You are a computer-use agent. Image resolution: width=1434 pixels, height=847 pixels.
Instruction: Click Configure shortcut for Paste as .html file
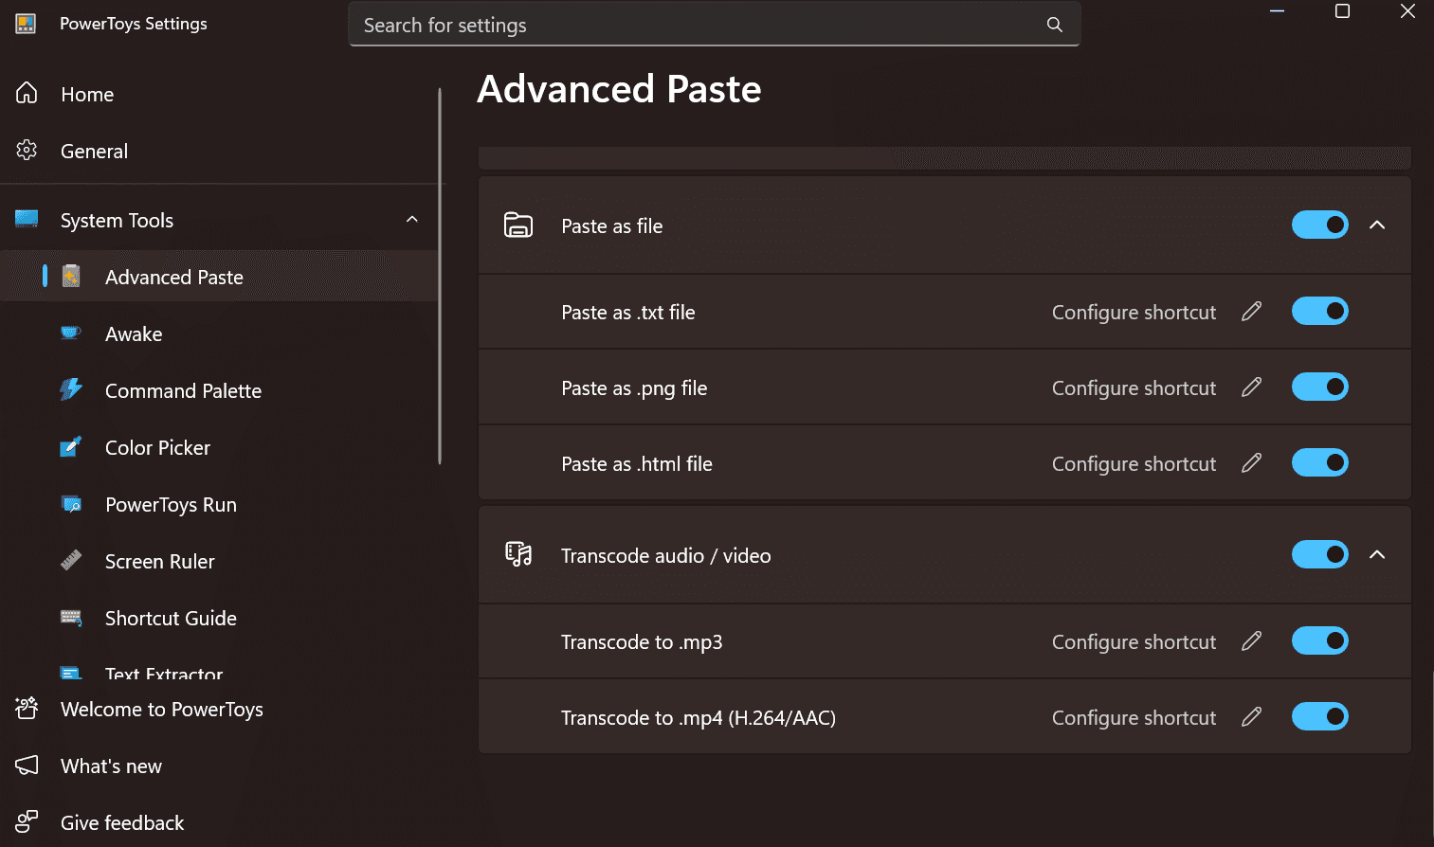click(x=1134, y=464)
